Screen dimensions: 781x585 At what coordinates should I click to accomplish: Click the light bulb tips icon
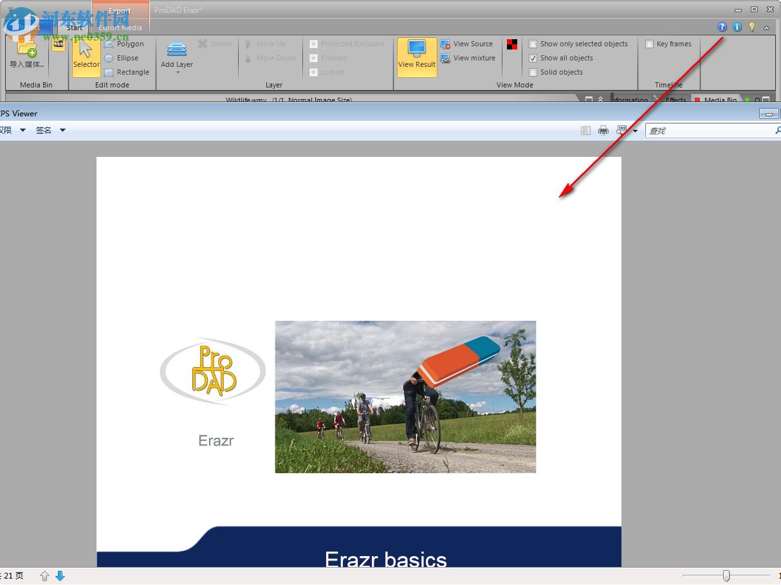click(751, 27)
